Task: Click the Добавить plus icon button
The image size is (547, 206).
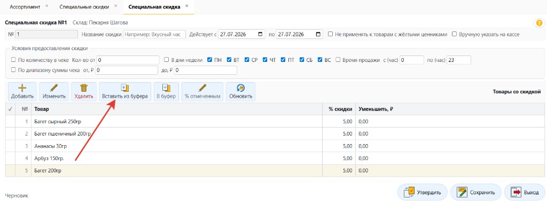Action: click(x=22, y=92)
